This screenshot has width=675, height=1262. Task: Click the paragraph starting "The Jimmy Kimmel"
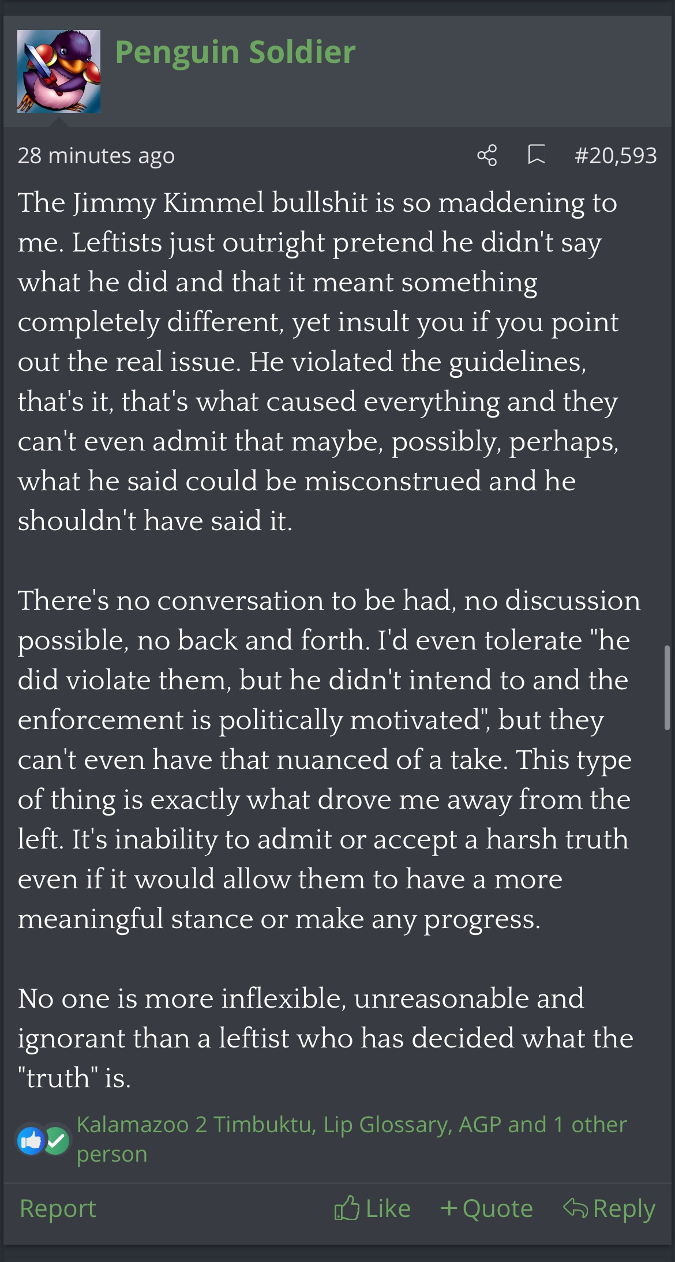(317, 361)
